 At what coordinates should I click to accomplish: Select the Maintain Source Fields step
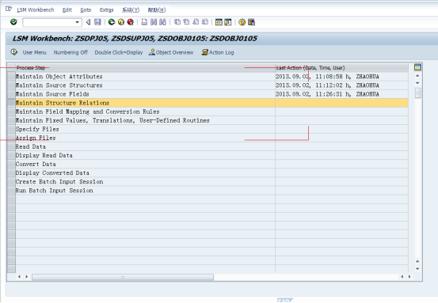[x=145, y=94]
